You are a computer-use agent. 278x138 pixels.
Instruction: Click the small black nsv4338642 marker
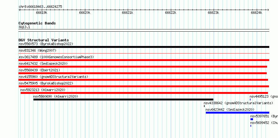point(204,106)
